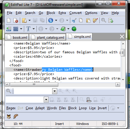Click the green EditPad notepad icon

coord(63,29)
